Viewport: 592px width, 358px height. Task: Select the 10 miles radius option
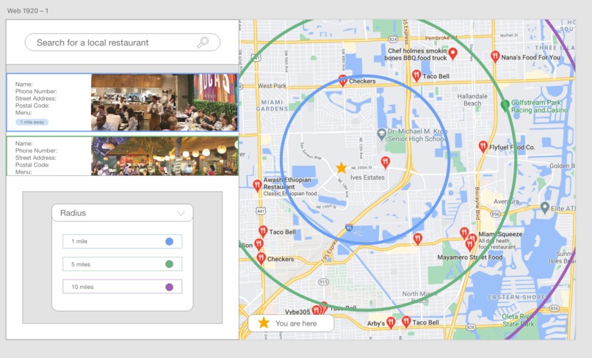[123, 287]
